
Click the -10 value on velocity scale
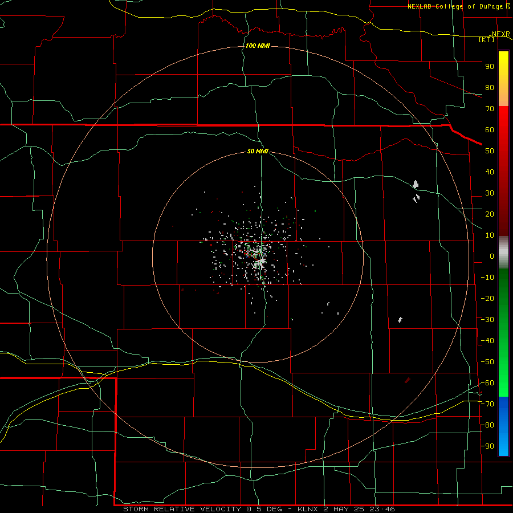(x=487, y=278)
